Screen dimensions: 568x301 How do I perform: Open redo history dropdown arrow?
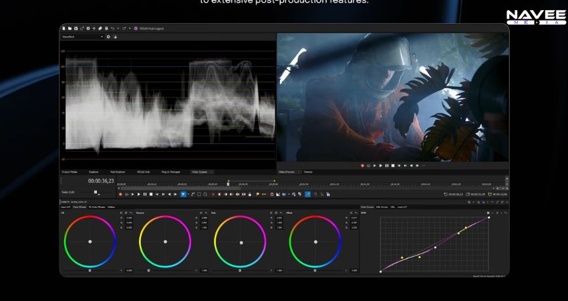pos(130,28)
